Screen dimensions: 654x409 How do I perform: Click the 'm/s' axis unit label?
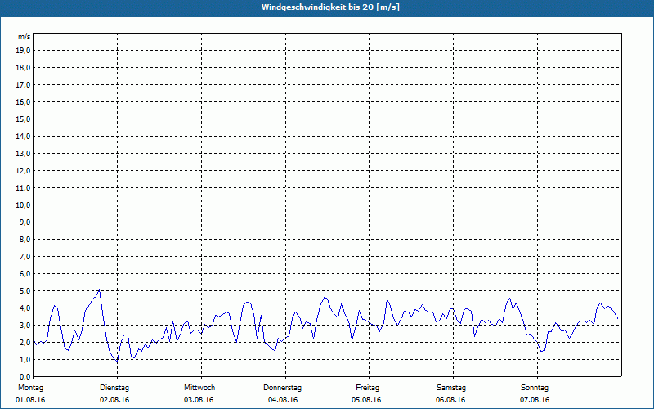pyautogui.click(x=25, y=37)
